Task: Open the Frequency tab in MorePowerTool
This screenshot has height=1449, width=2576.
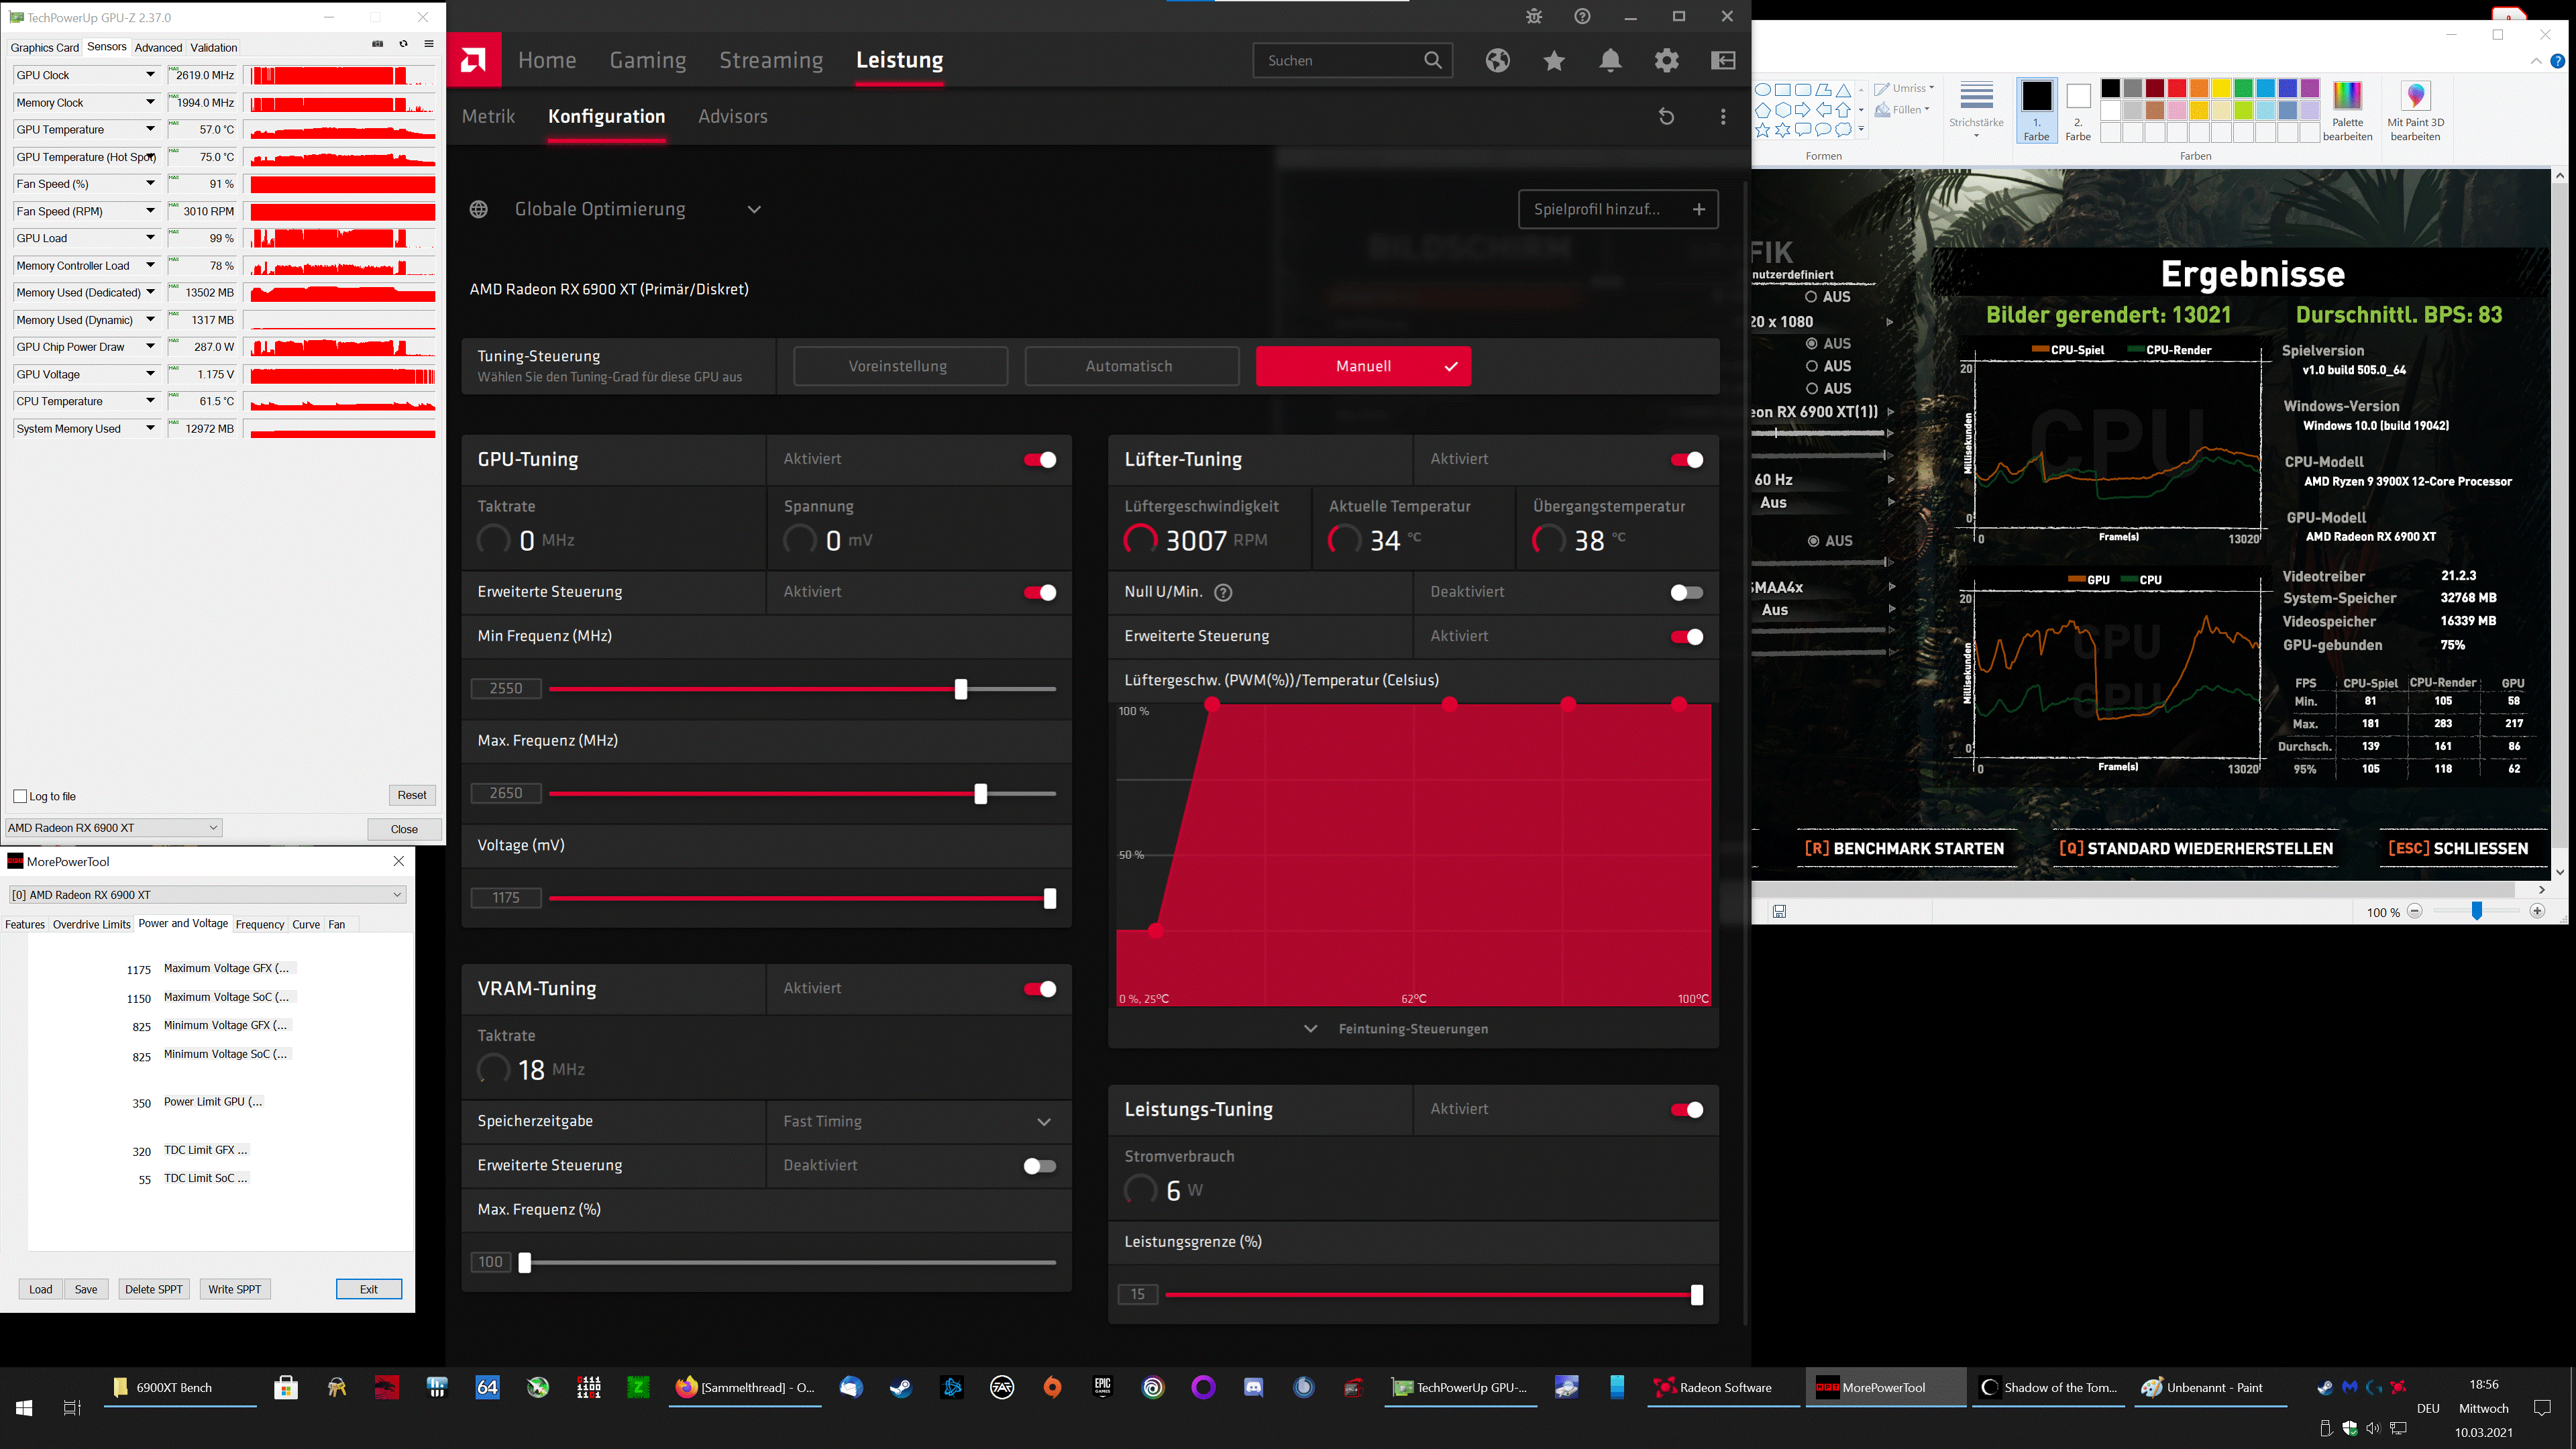Action: pos(260,924)
